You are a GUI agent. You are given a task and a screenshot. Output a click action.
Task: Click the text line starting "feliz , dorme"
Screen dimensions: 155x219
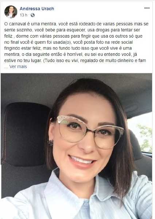(x=73, y=36)
